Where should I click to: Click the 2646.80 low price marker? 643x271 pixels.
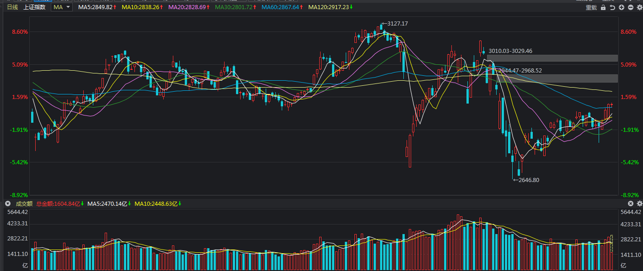(x=528, y=180)
